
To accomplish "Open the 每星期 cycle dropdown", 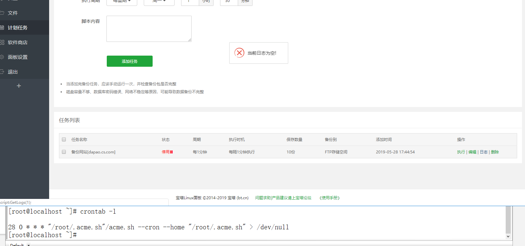I will point(122,2).
